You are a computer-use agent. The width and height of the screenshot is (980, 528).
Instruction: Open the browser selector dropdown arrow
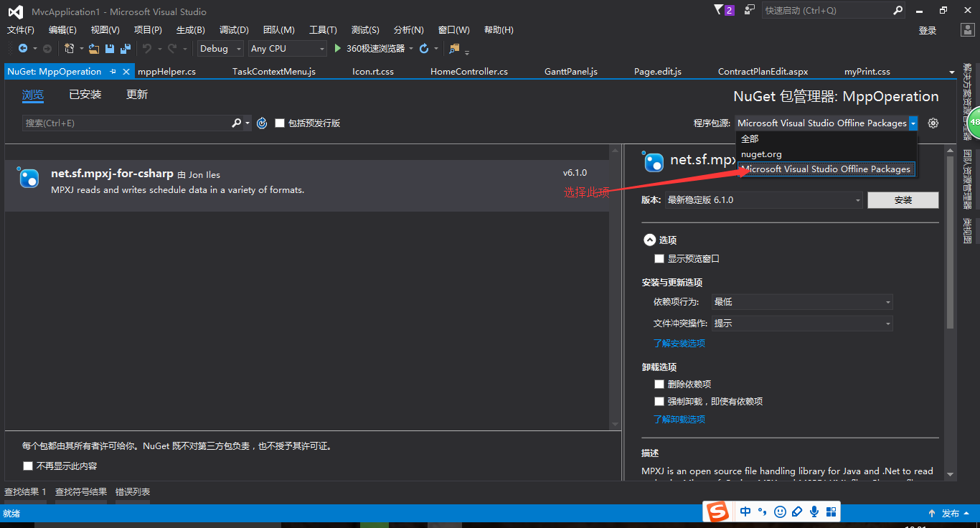411,49
